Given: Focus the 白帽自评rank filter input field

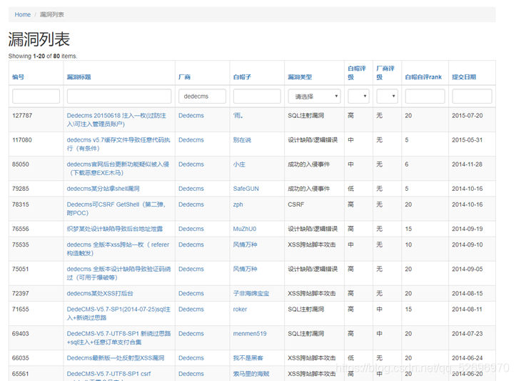Looking at the screenshot, I should click(425, 97).
